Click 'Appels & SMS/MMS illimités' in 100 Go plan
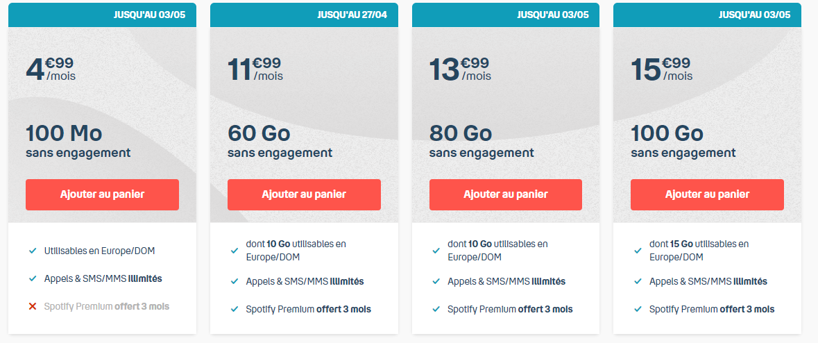818x343 pixels. click(x=708, y=281)
